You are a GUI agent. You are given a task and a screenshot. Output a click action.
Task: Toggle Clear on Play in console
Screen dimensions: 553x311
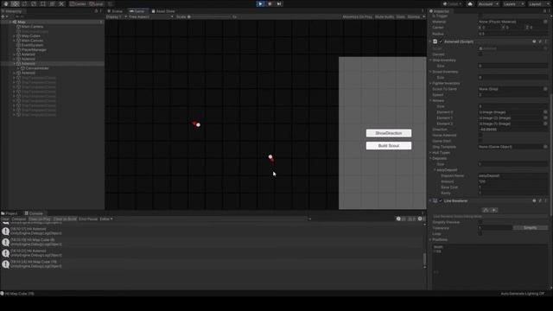pyautogui.click(x=40, y=219)
